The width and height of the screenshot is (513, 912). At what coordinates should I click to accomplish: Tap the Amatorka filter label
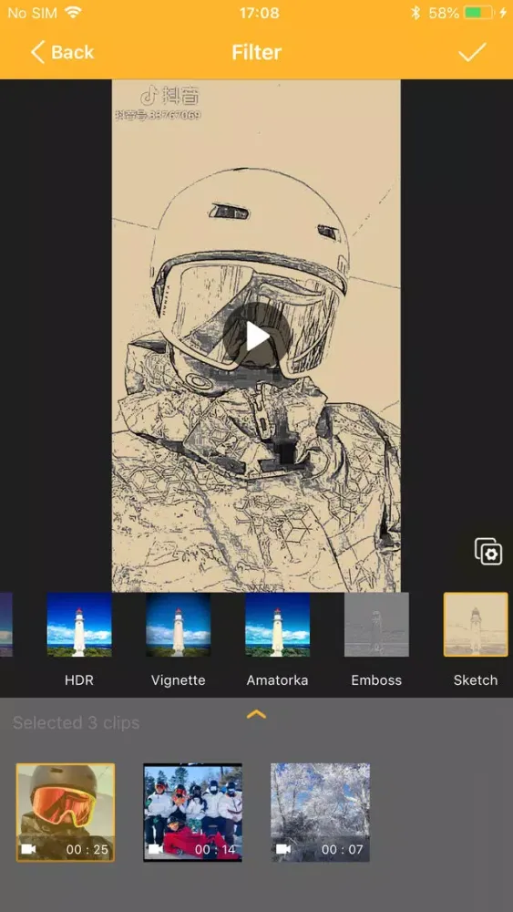coord(277,680)
